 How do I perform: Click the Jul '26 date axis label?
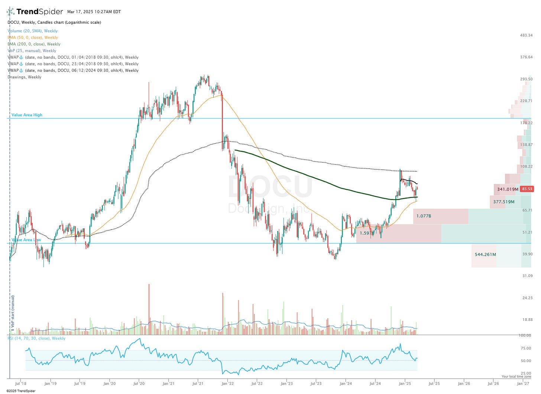point(493,384)
